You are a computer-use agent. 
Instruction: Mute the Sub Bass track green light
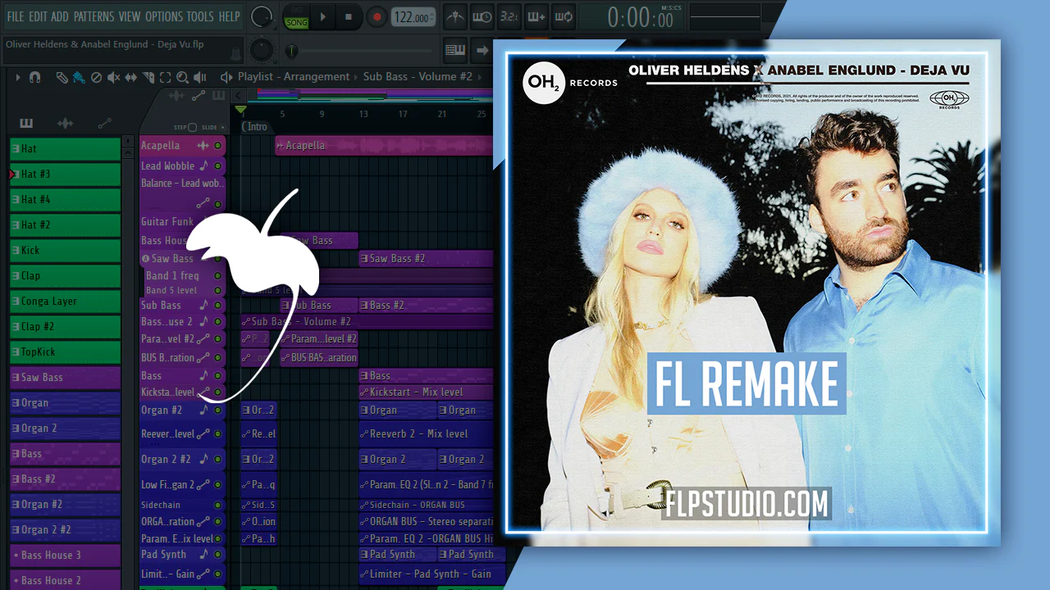[x=218, y=306]
